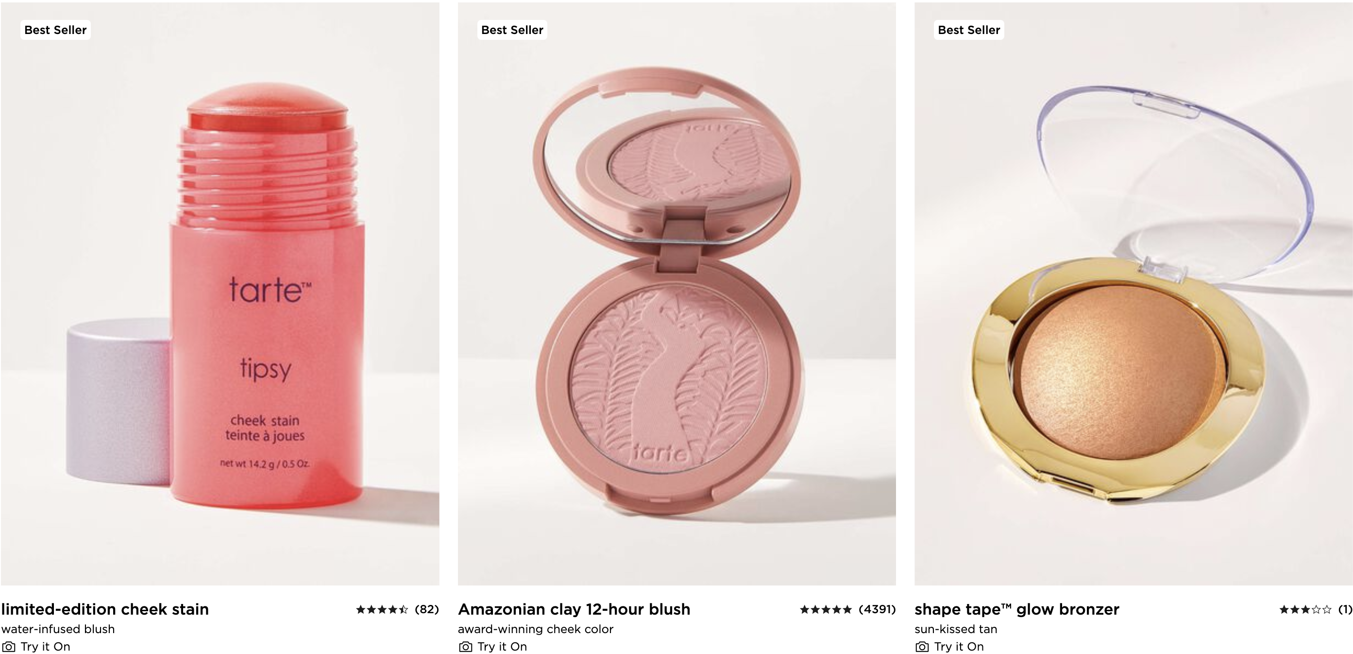1353x654 pixels.
Task: Open limited-edition cheek stain product title
Action: click(x=105, y=609)
